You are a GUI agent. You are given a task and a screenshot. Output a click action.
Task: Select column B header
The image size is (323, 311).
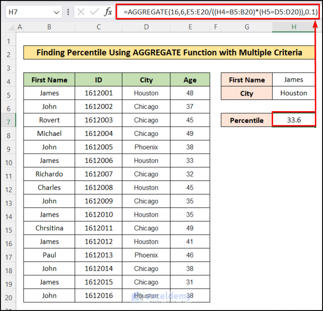[x=49, y=27]
